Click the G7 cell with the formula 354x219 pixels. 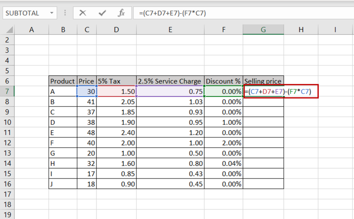(281, 91)
